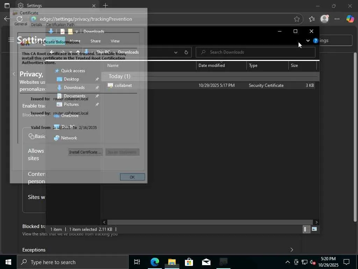Click horizontal scrollbar left arrow
The height and width of the screenshot is (269, 358).
click(x=104, y=222)
